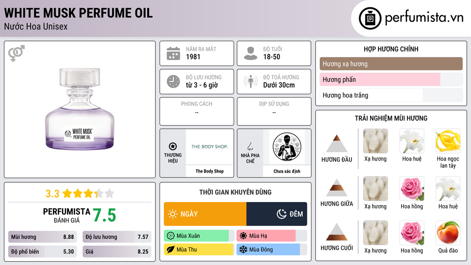The image size is (471, 265).
Task: Click the Hợp hương chính heading
Action: click(x=391, y=49)
